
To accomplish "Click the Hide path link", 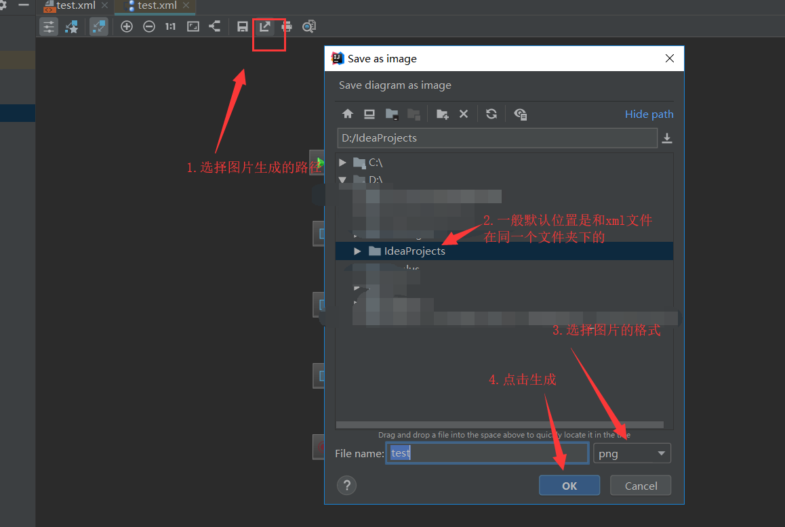I will pos(649,114).
